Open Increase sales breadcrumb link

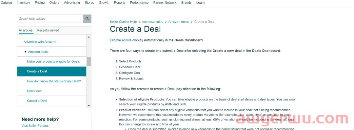click(x=153, y=22)
